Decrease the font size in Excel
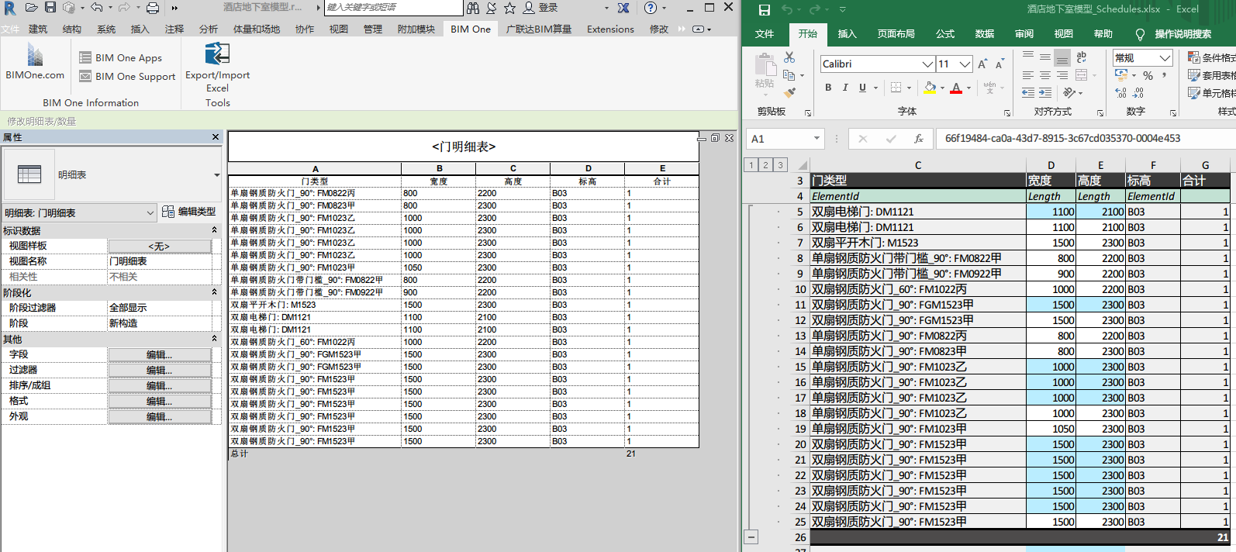 coord(999,64)
